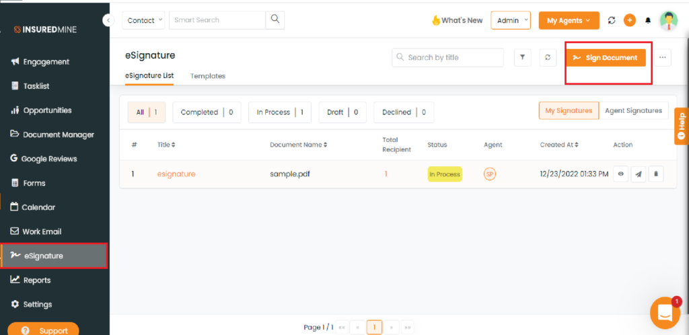Image resolution: width=689 pixels, height=335 pixels.
Task: Delete the esignature row with trash icon
Action: [x=655, y=174]
